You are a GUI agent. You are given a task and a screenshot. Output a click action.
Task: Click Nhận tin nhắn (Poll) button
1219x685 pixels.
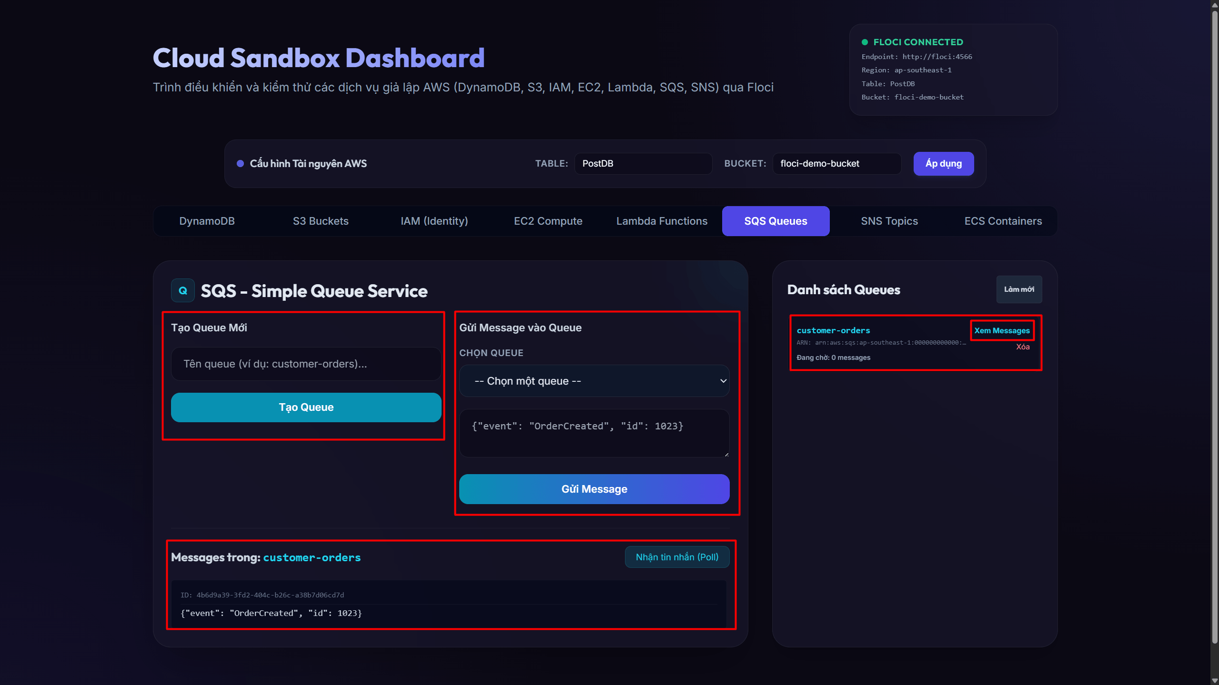click(677, 557)
